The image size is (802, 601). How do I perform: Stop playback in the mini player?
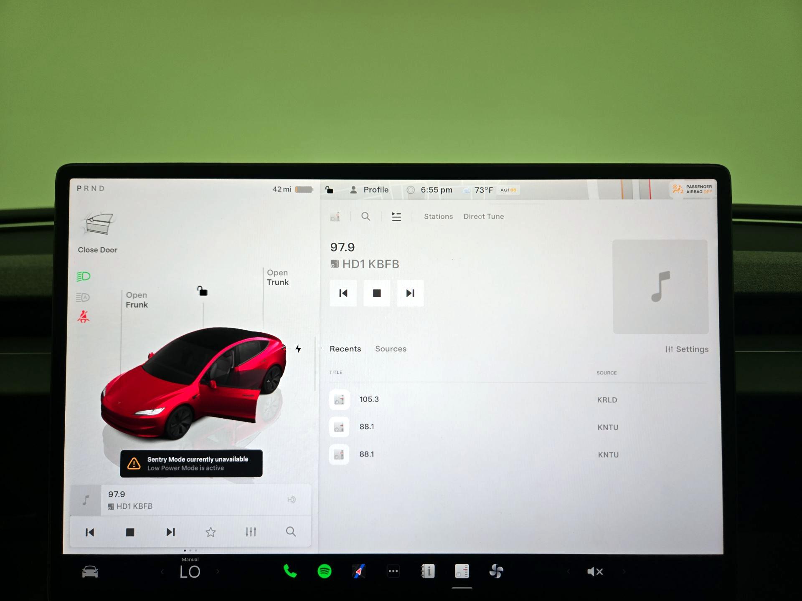click(x=130, y=532)
